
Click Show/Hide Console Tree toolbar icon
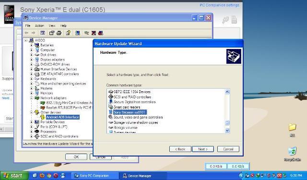tap(43, 33)
